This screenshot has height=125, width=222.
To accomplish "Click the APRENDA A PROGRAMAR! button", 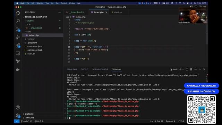I will click(201, 86).
